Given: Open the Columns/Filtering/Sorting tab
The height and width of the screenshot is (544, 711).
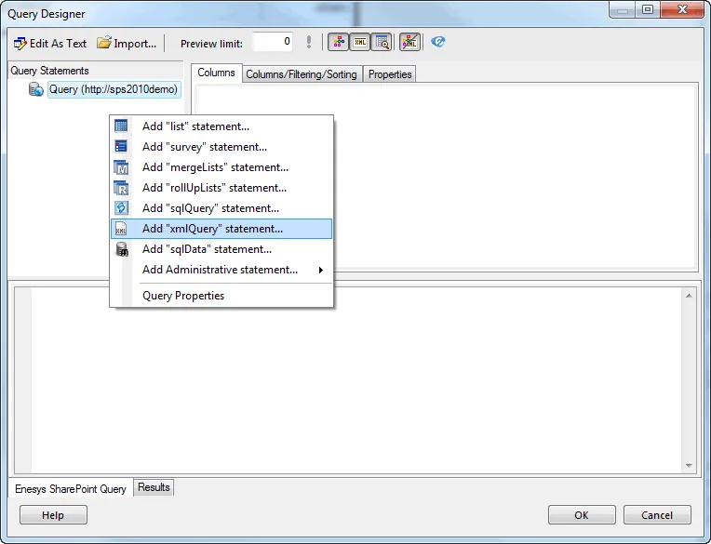Looking at the screenshot, I should pos(302,74).
